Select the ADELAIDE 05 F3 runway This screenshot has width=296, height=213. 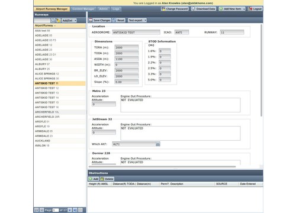tap(60, 40)
